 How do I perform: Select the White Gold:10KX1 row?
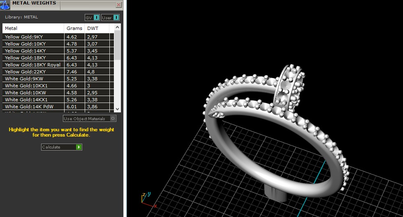[58, 85]
